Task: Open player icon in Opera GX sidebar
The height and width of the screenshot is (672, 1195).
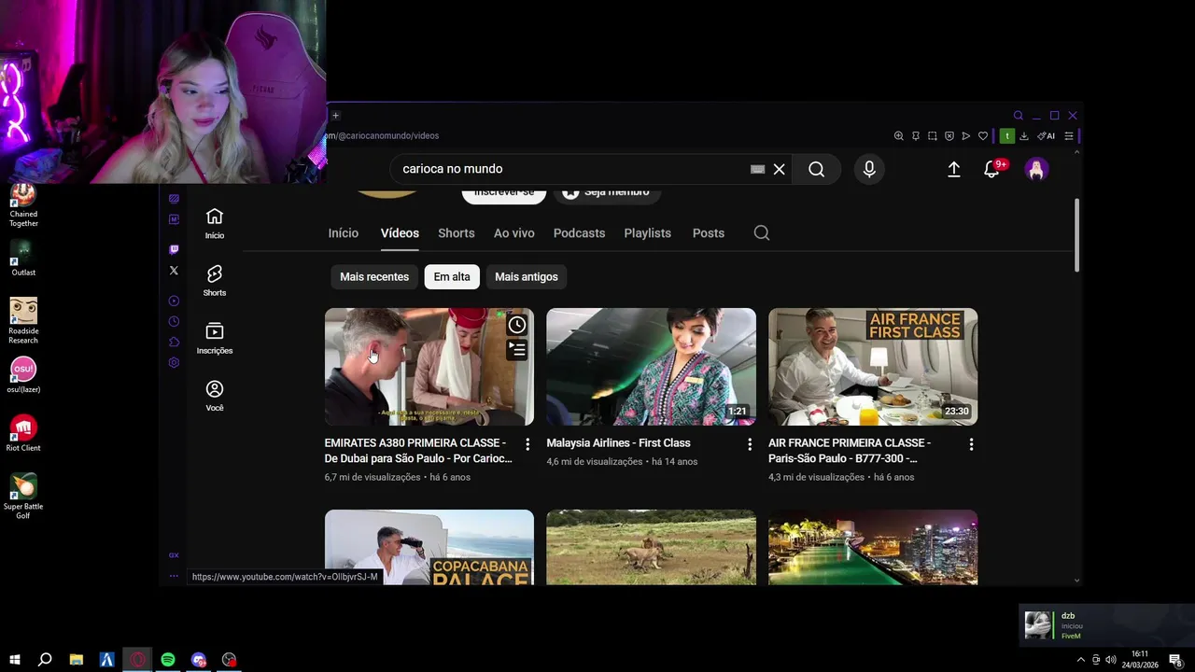Action: coord(174,301)
